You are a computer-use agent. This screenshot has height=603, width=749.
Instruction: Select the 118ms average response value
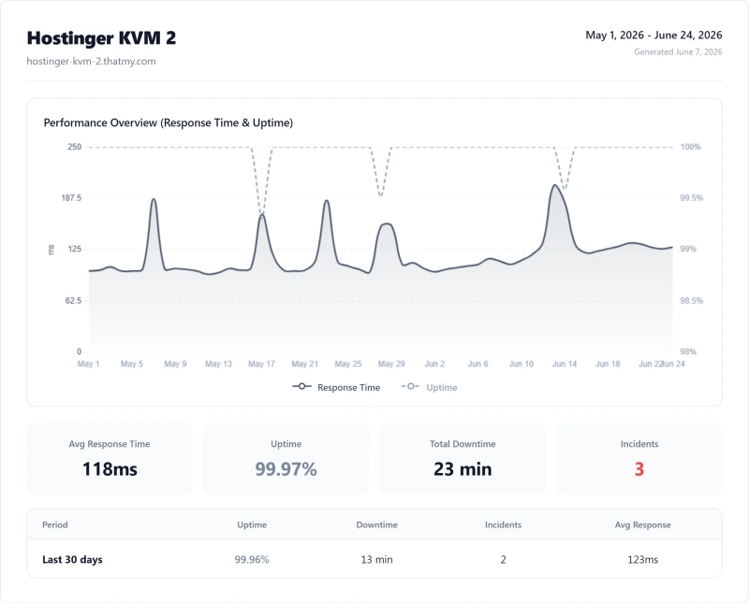(110, 469)
